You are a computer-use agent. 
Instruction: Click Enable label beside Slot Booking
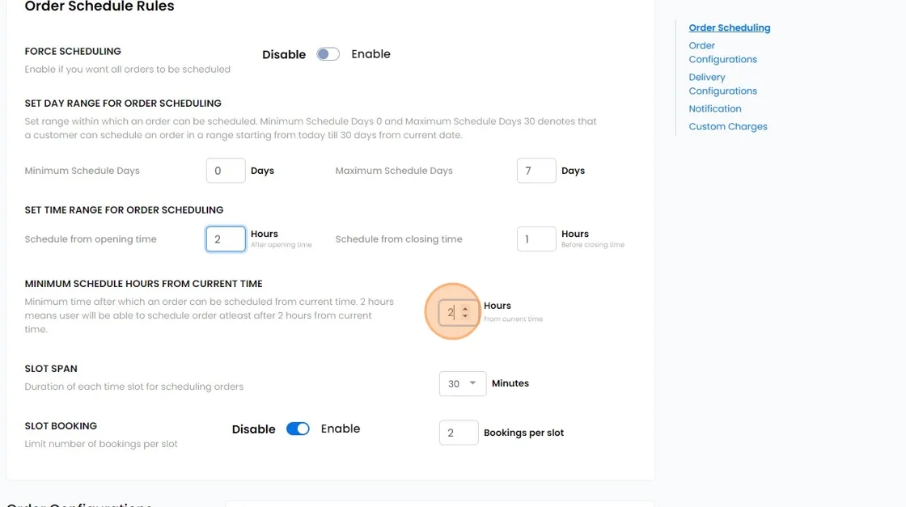[341, 429]
